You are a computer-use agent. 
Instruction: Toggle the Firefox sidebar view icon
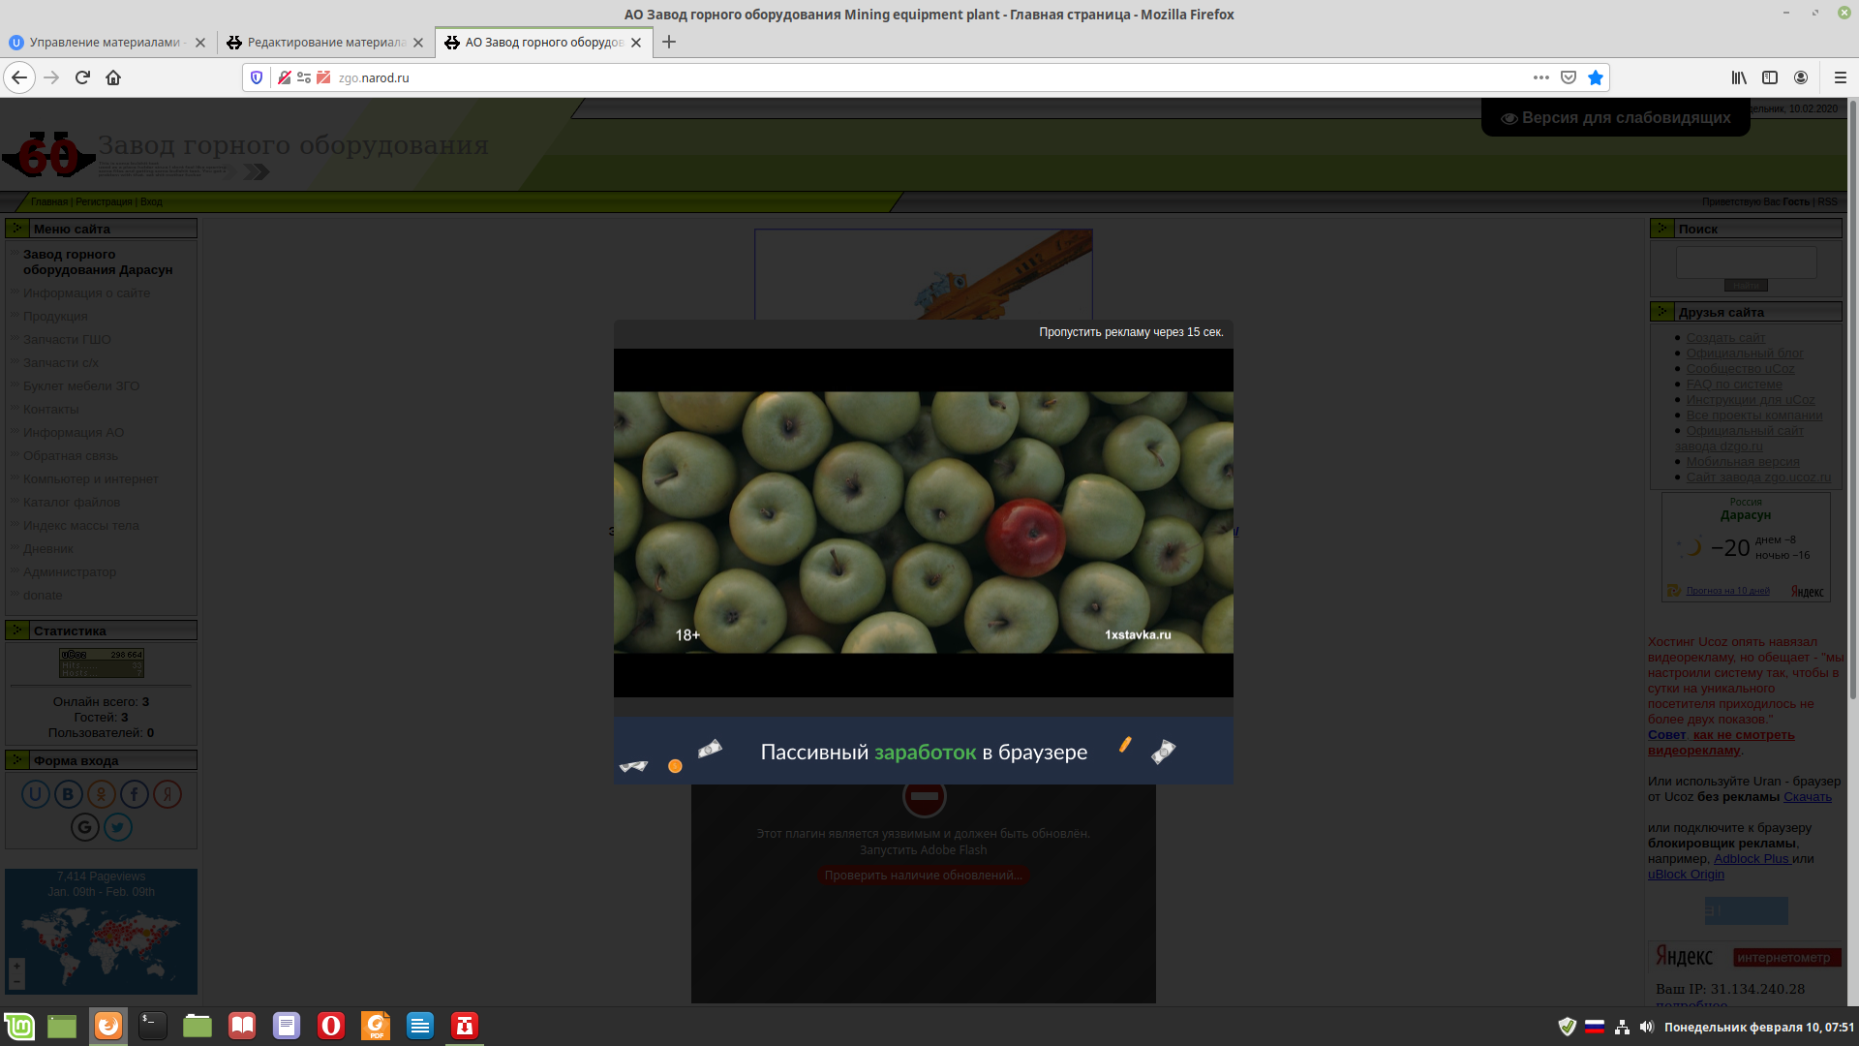pos(1770,77)
